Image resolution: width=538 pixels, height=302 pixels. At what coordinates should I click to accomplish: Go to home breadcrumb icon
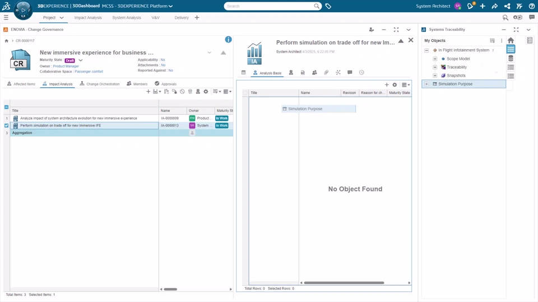[6, 41]
